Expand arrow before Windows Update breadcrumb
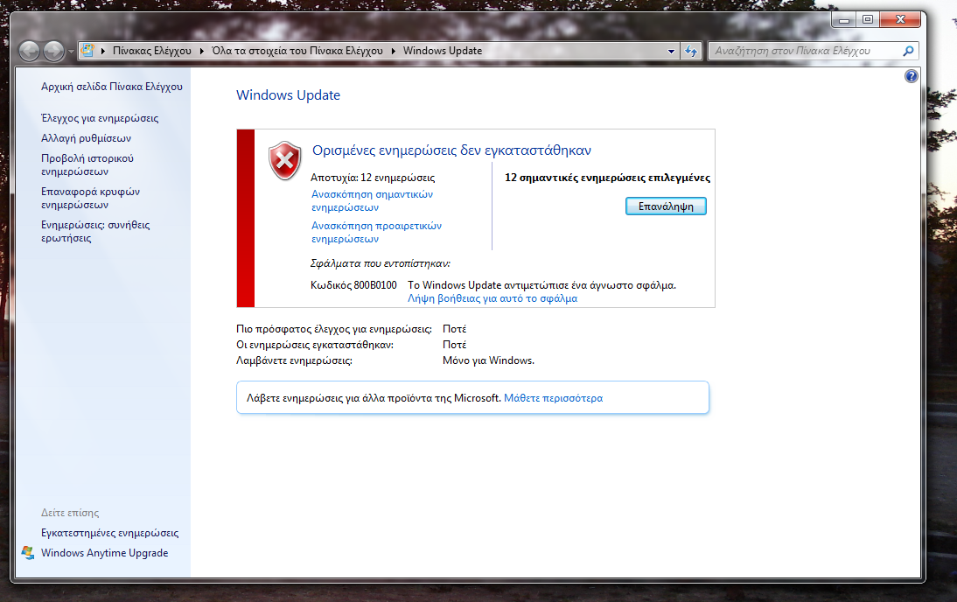 click(393, 51)
